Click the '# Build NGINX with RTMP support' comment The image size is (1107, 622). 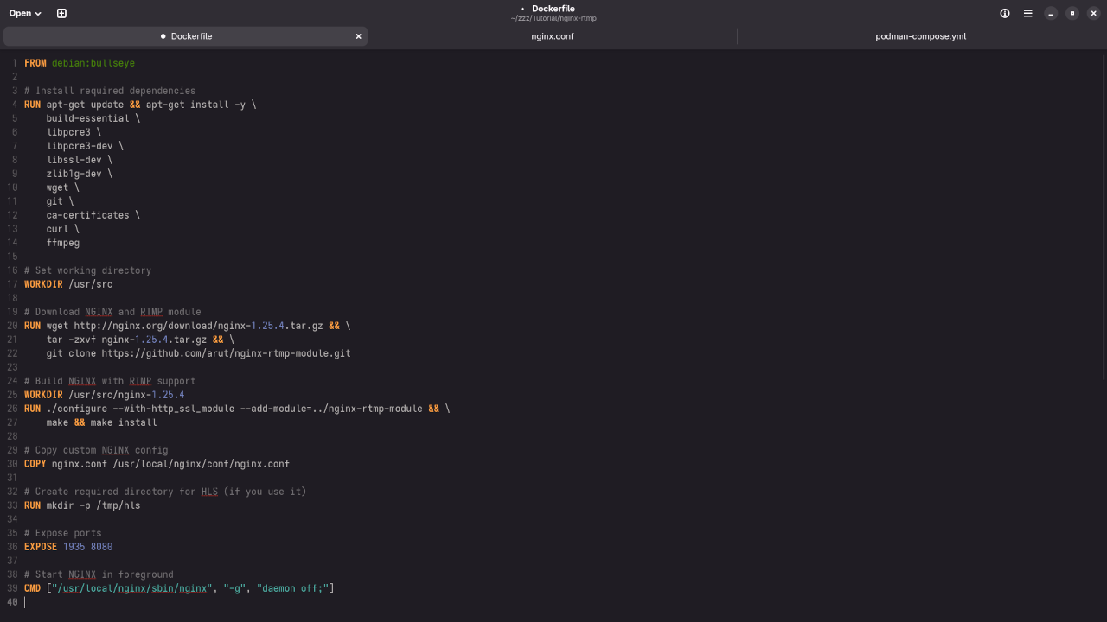[110, 381]
